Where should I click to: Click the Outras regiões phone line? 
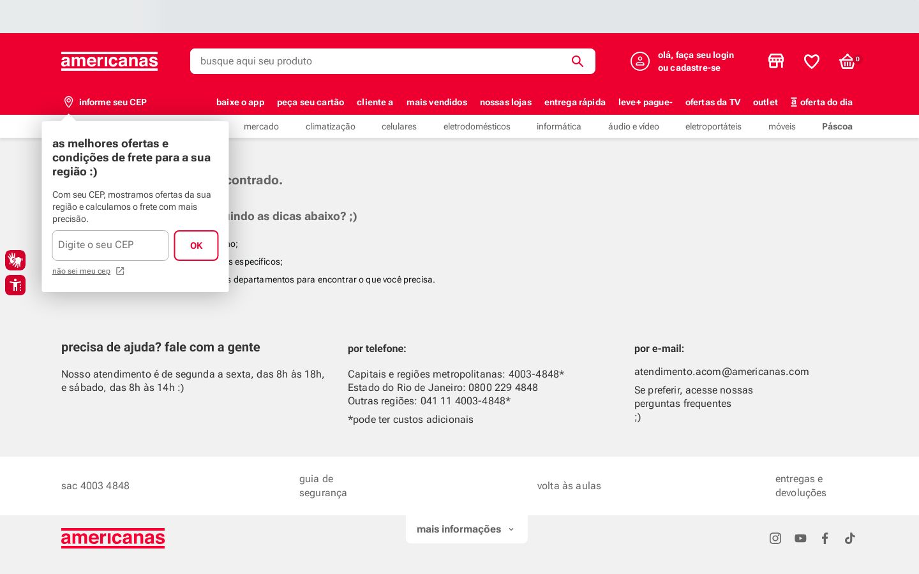click(430, 401)
